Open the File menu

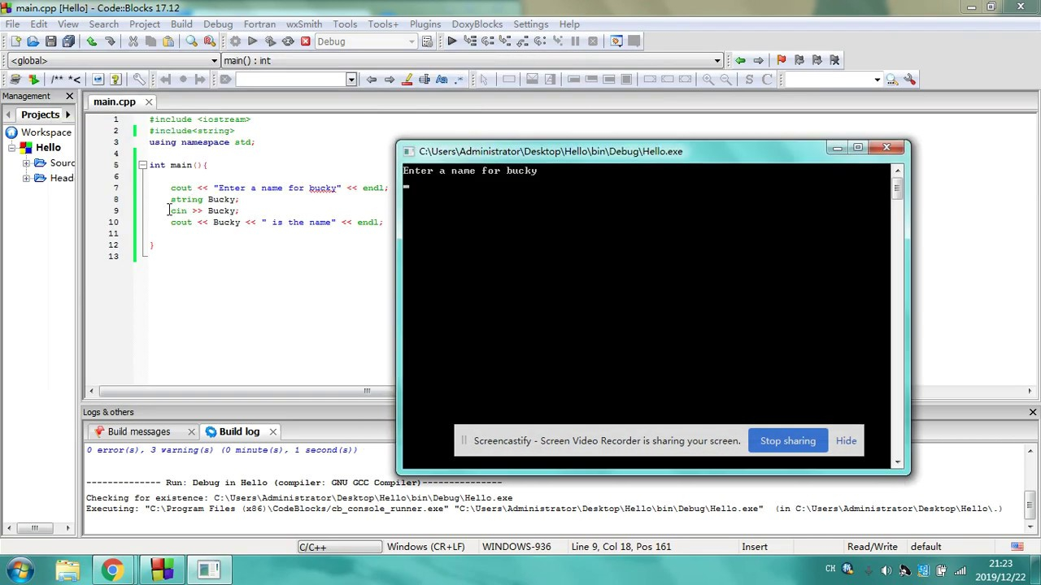13,24
